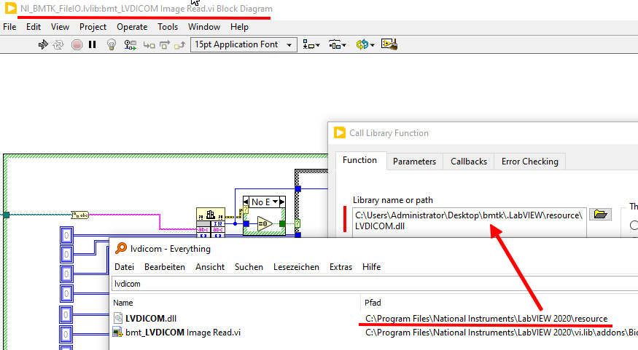Click the browse folder icon for library path
The height and width of the screenshot is (350, 638).
600,214
